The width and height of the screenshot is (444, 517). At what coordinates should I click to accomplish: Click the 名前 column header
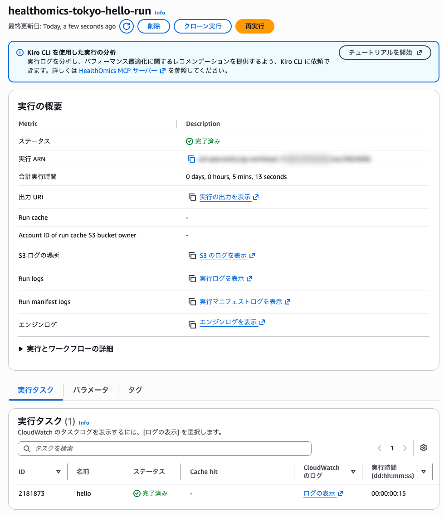point(83,472)
